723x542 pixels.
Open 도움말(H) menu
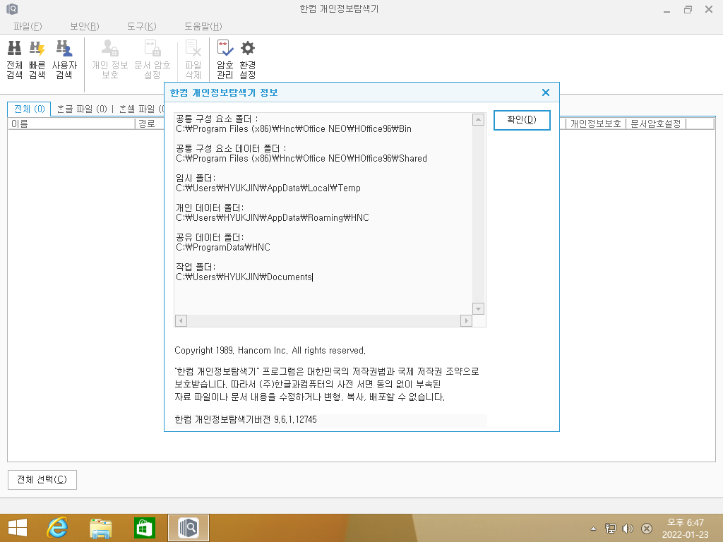coord(203,26)
